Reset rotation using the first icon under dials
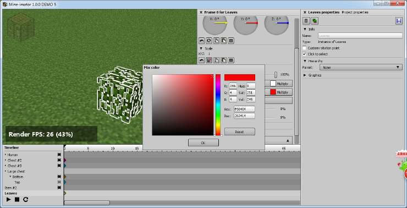The height and width of the screenshot is (208, 407). 201,41
